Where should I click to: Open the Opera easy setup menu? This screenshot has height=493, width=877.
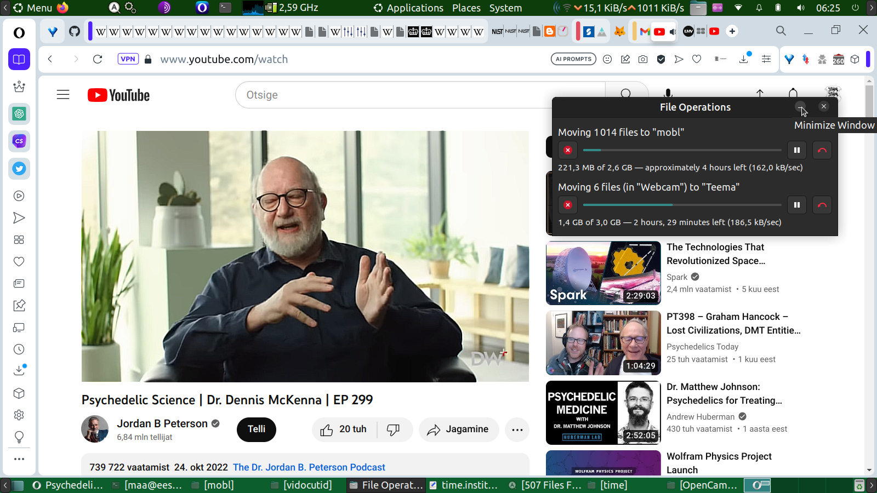pos(766,59)
